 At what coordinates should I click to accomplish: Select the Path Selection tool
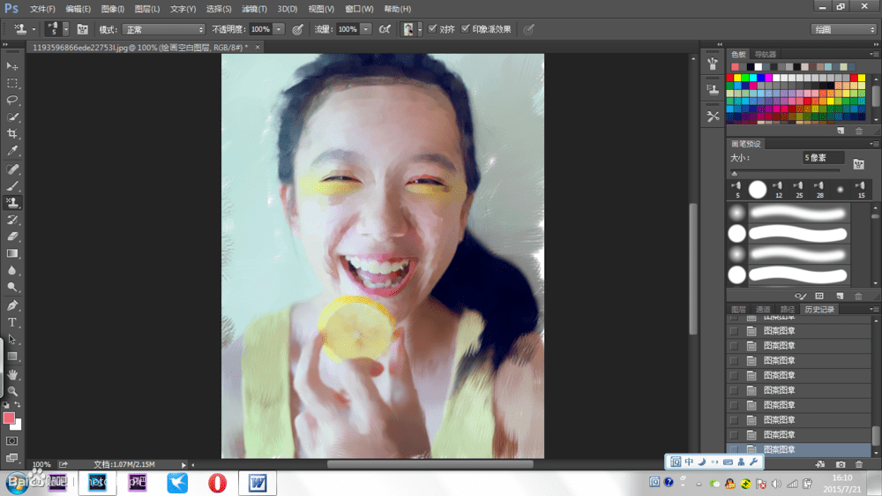coord(11,340)
